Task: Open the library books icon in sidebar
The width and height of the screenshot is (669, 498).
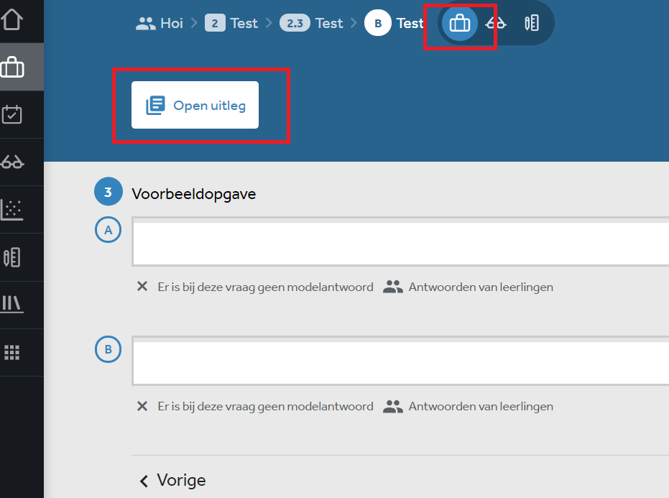Action: [x=12, y=304]
